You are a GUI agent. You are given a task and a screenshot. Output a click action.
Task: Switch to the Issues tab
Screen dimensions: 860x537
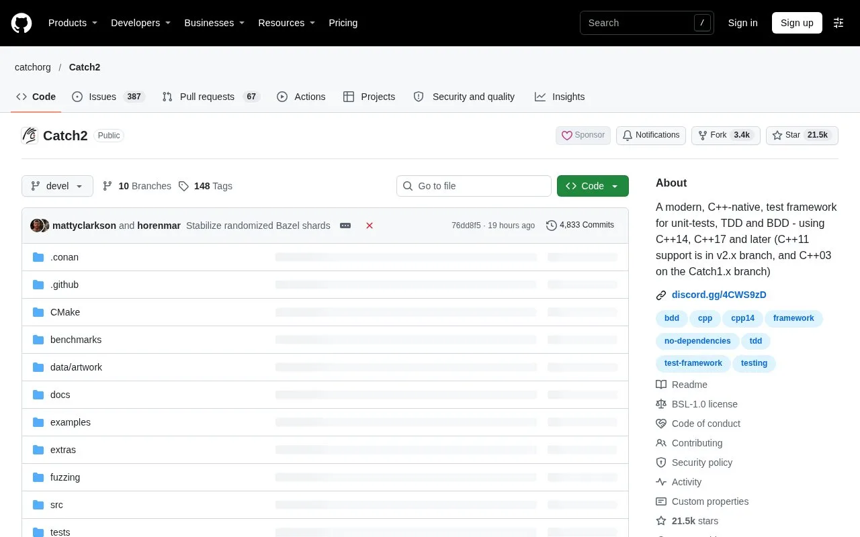coord(108,97)
